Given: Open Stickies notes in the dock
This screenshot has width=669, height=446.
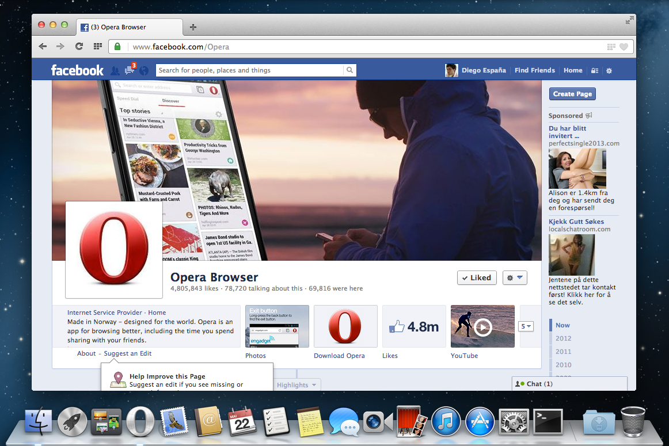Looking at the screenshot, I should coord(310,422).
